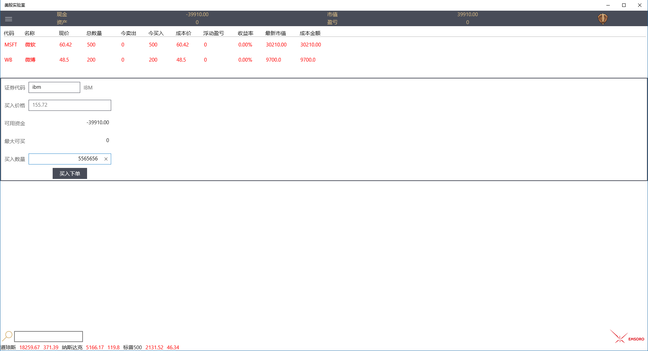
Task: Click the magnifying glass search icon
Action: click(7, 336)
